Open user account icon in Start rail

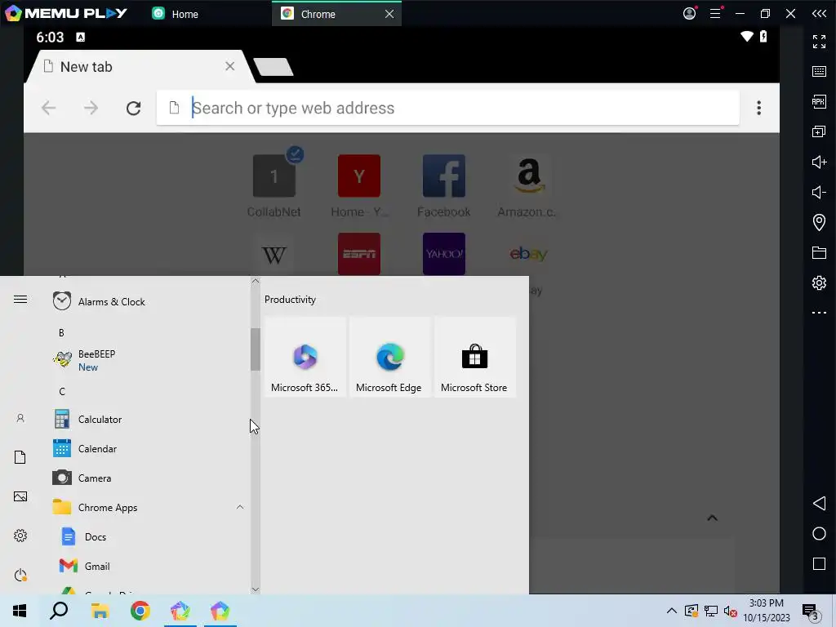coord(20,418)
